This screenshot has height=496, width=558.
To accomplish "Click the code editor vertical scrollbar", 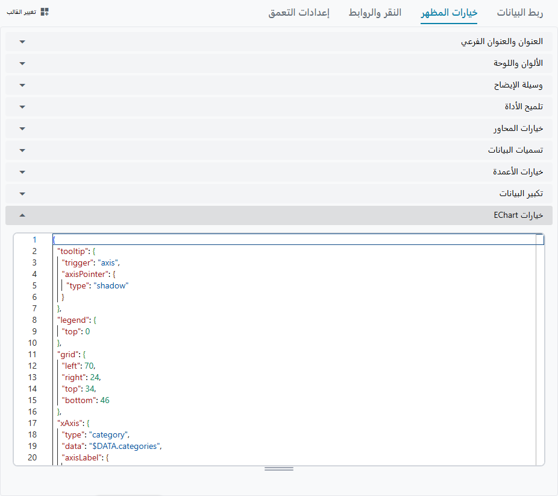I will [x=540, y=349].
